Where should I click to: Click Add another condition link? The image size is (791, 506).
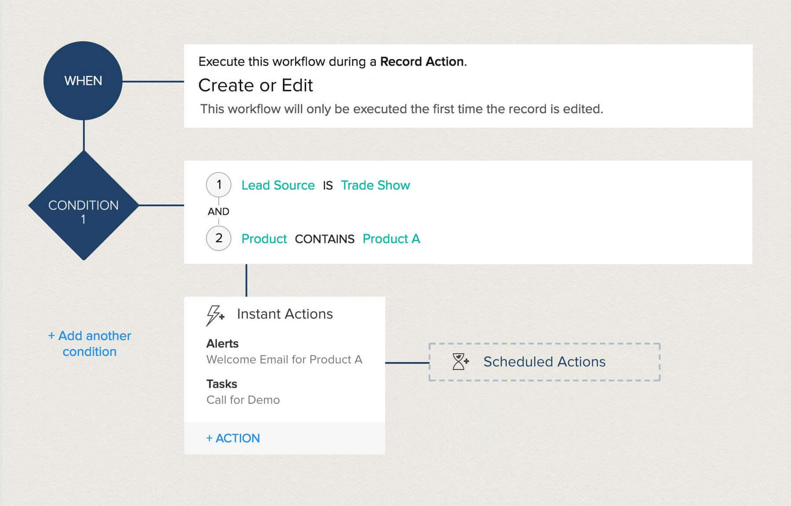click(x=90, y=344)
